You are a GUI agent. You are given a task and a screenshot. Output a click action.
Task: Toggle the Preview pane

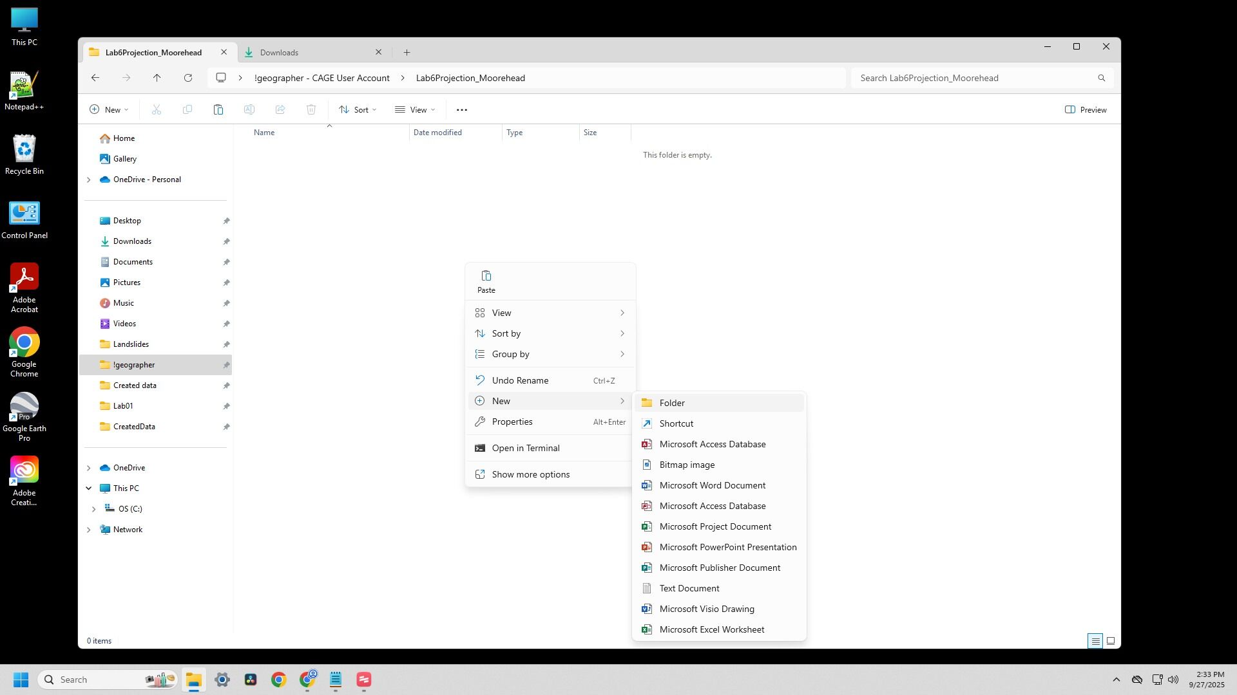[x=1086, y=110]
